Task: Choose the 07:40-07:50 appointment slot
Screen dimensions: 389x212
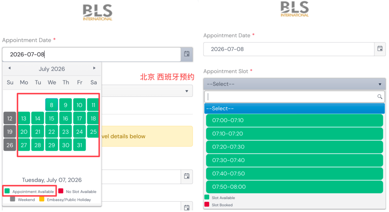Action: click(295, 174)
